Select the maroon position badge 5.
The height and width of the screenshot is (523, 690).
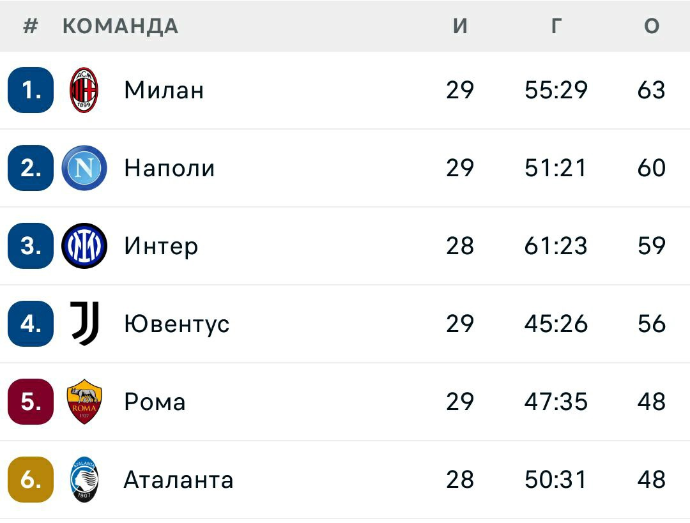[31, 402]
